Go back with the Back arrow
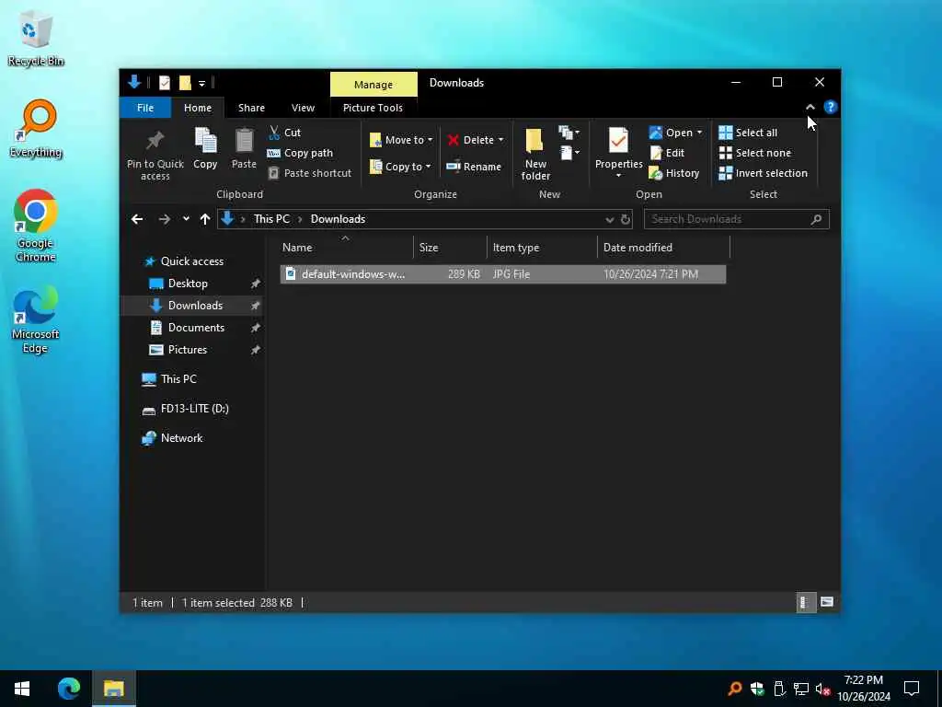 point(137,219)
